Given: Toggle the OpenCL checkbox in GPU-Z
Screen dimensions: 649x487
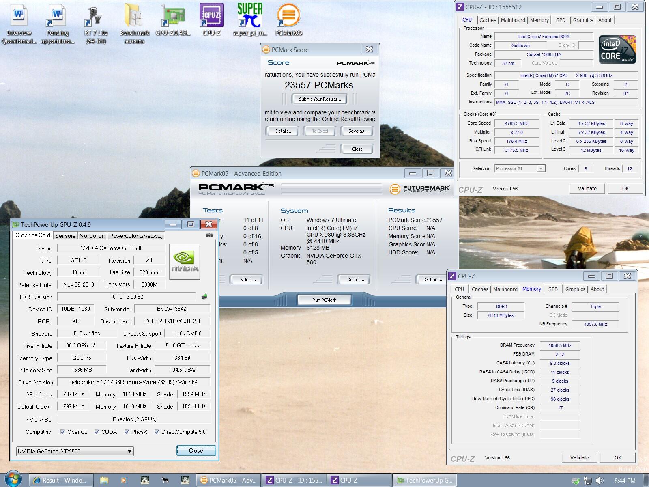Looking at the screenshot, I should click(x=63, y=432).
